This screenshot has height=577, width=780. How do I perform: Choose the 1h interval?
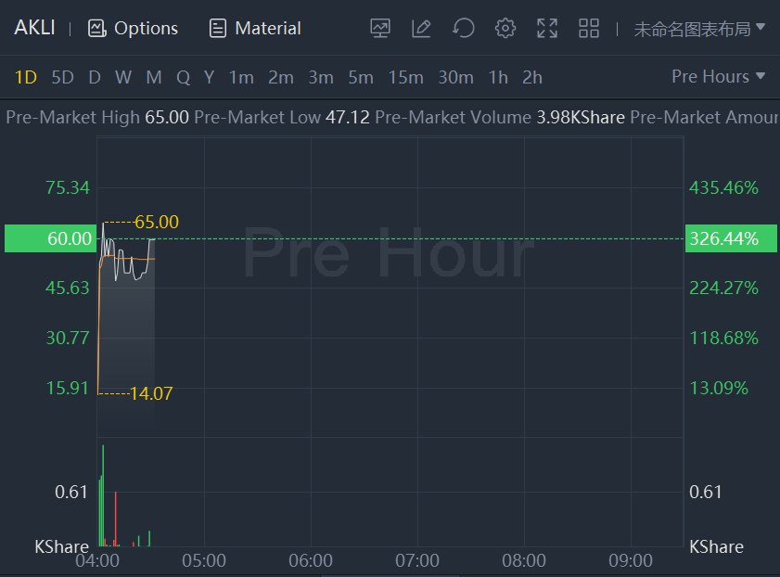[x=498, y=77]
